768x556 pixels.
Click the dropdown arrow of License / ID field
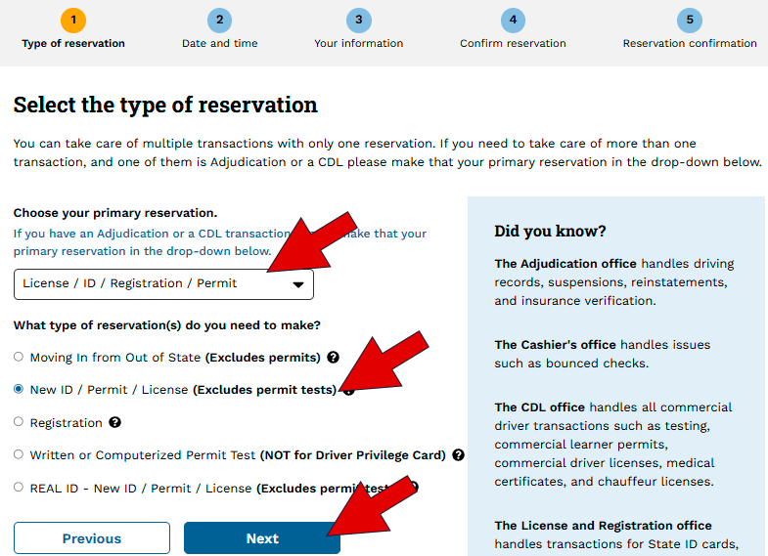tap(298, 284)
